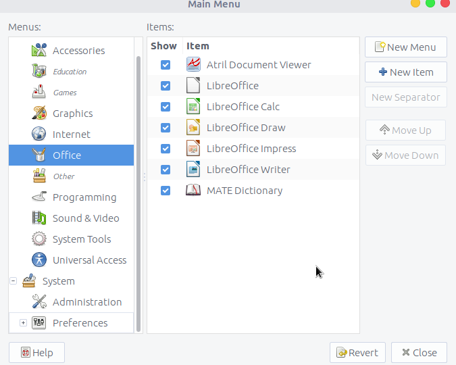Click the LibreOffice Draw icon
The image size is (456, 365).
(x=193, y=128)
